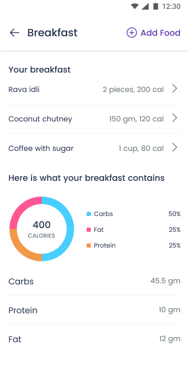Open the Rava idli food entry
The image size is (189, 369).
point(94,89)
